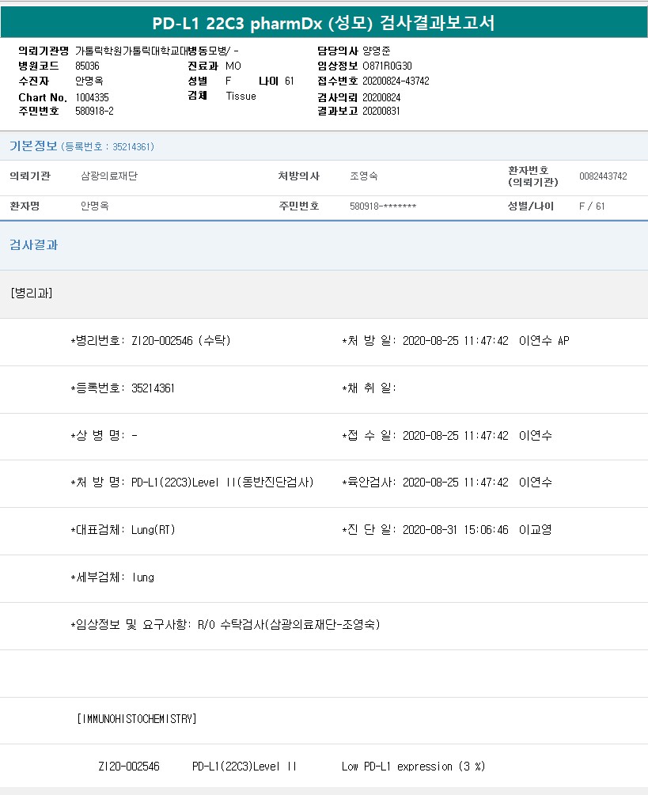Click the receipt number 20200824-43742

[x=396, y=81]
